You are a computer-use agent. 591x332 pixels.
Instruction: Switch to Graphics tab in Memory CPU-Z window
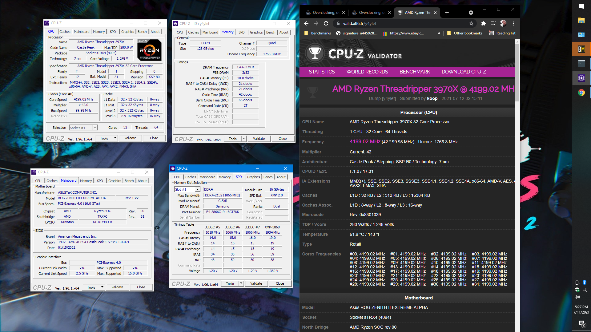point(256,32)
